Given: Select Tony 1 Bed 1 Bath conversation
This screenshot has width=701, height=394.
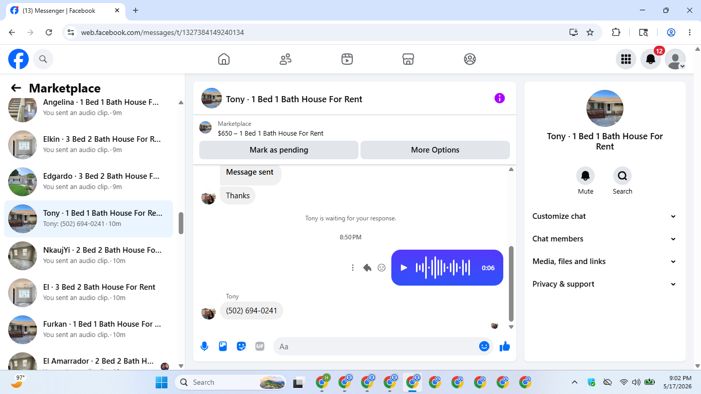Looking at the screenshot, I should [x=89, y=219].
